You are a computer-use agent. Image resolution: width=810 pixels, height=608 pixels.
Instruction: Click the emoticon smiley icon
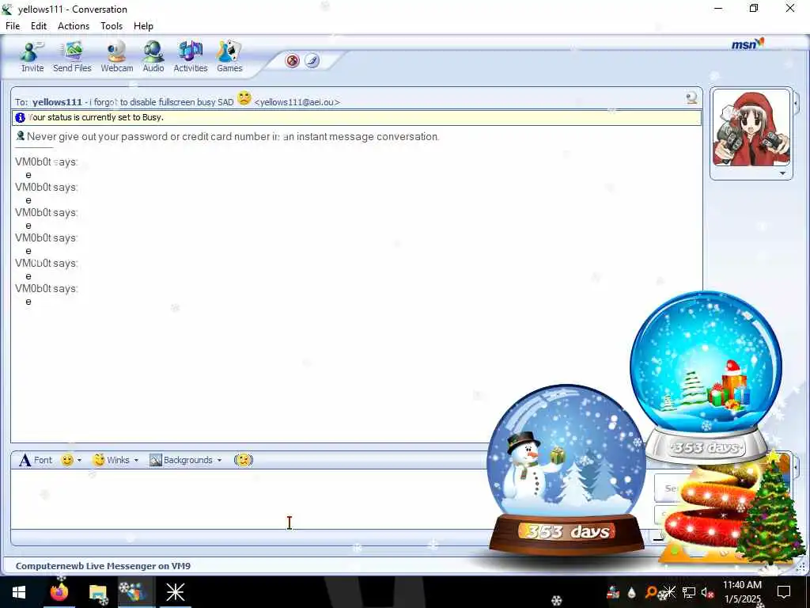click(x=66, y=460)
